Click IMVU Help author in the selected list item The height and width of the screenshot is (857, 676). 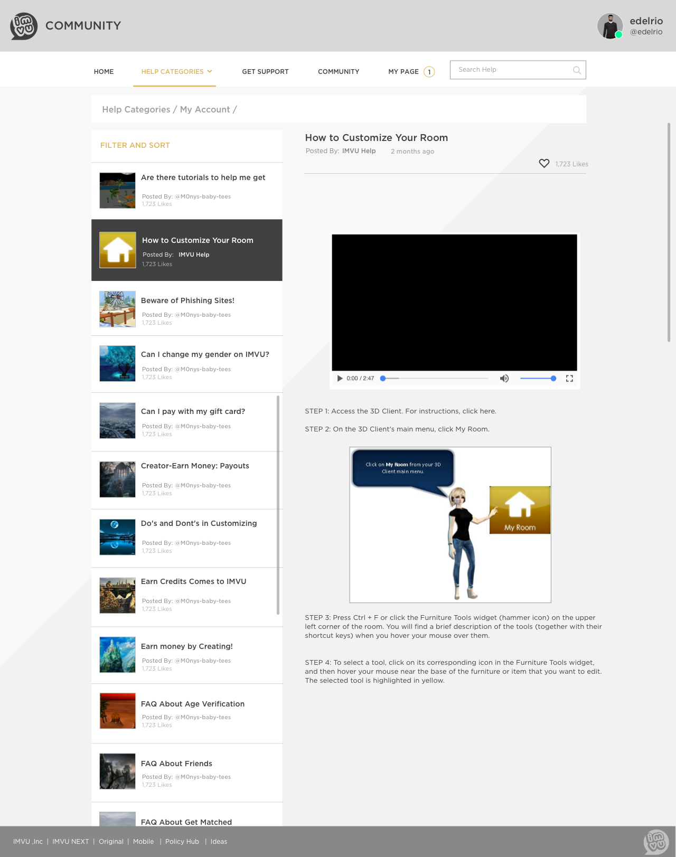point(194,255)
